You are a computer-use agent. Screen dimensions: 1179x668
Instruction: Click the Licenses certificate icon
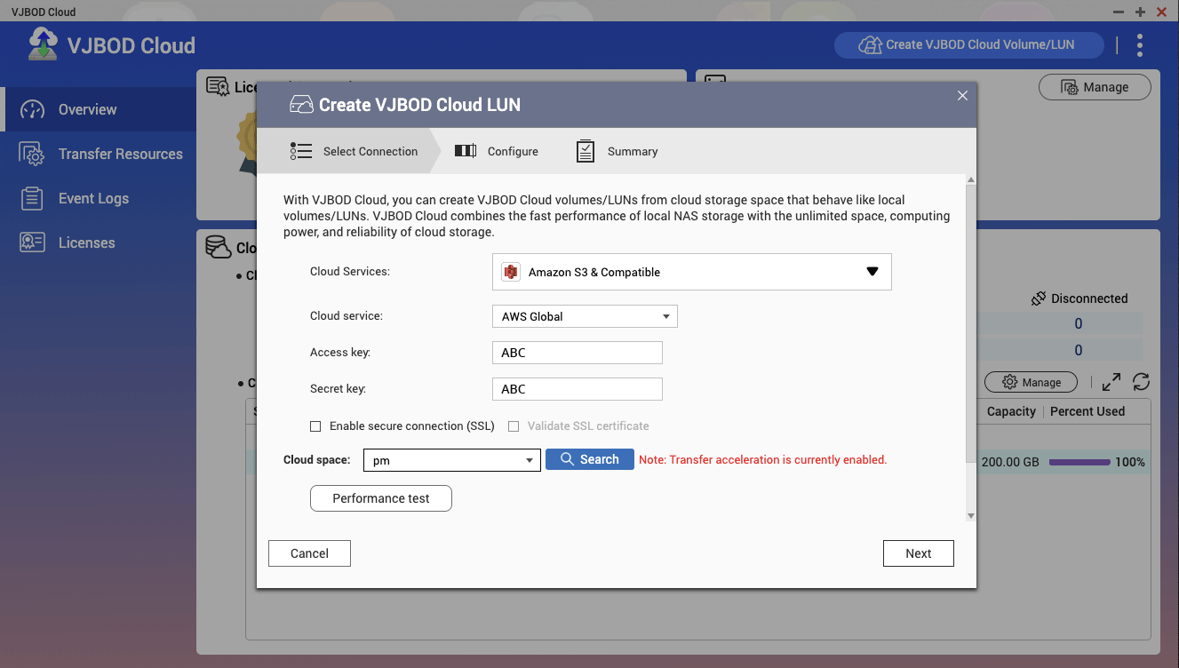coord(32,243)
